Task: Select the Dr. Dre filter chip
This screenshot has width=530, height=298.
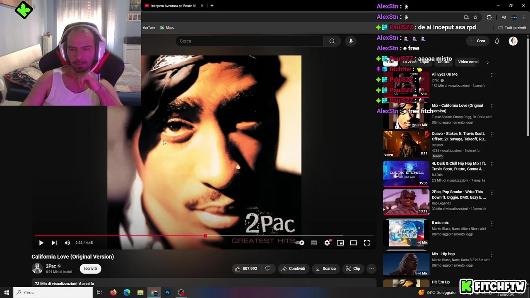Action: [443, 62]
